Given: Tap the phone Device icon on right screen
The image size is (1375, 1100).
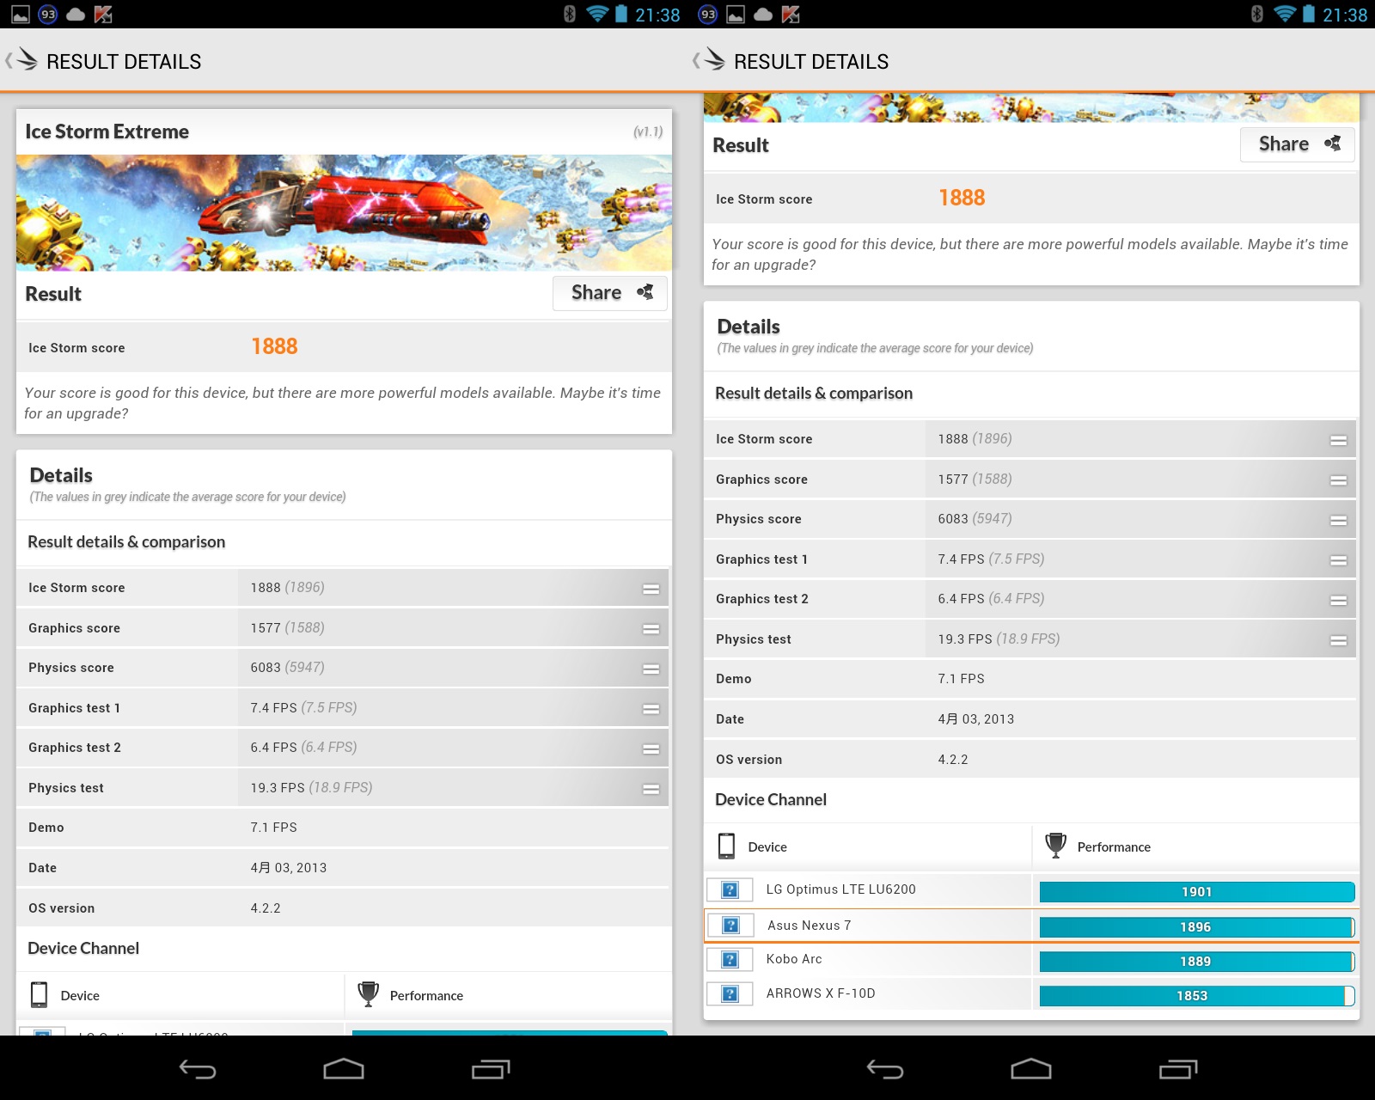Looking at the screenshot, I should click(x=726, y=846).
